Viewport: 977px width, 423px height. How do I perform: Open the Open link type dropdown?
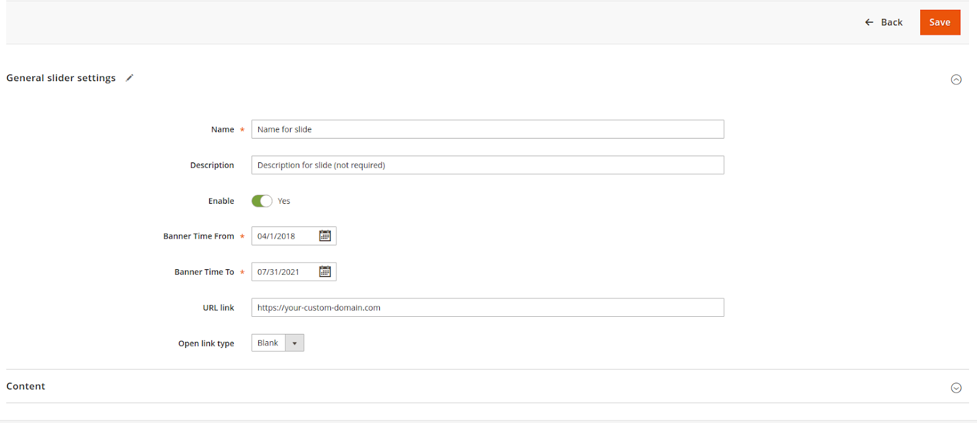pos(278,343)
